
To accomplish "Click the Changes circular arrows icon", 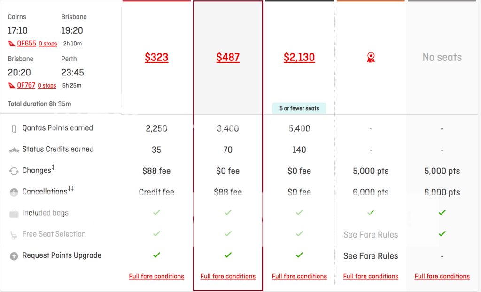I will (x=14, y=171).
